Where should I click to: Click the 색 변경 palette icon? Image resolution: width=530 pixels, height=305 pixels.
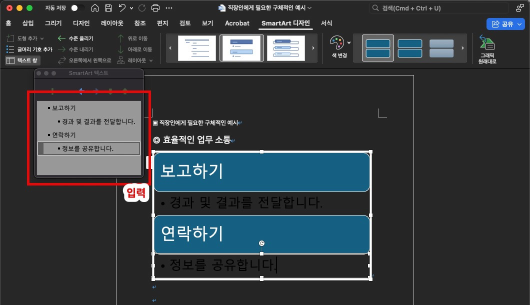(336, 42)
